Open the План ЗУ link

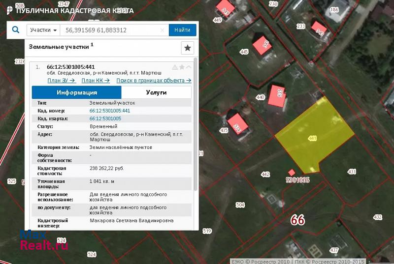click(x=61, y=80)
